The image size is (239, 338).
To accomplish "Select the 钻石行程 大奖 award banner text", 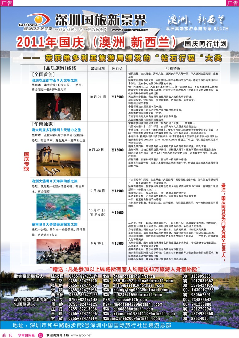I will click(x=122, y=58).
